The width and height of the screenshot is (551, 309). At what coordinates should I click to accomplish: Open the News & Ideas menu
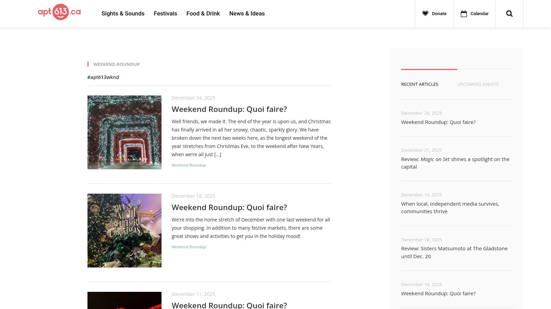click(247, 13)
